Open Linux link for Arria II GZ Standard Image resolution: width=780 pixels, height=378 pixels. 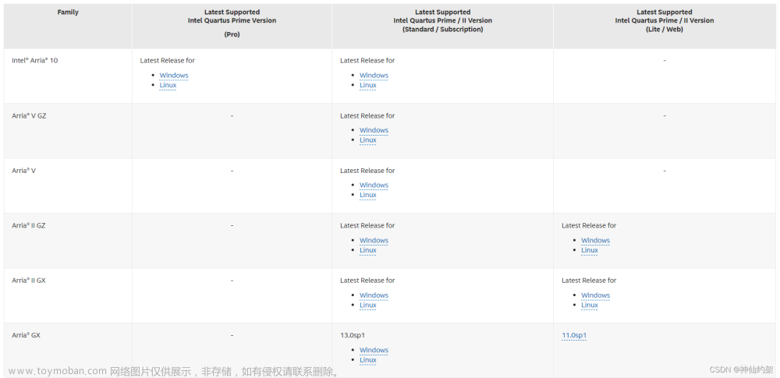pos(367,250)
